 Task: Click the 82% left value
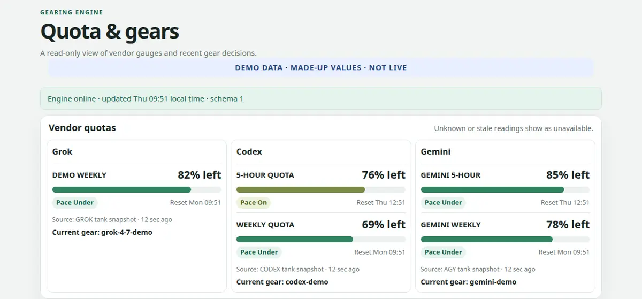point(200,175)
